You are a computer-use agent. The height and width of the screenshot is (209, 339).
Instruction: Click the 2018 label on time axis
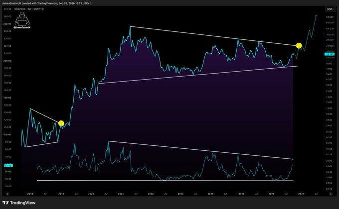pos(30,194)
